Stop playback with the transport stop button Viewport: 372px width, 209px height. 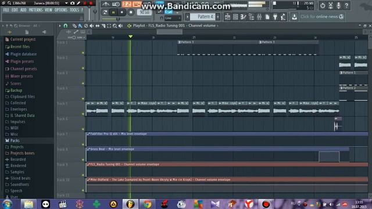pos(122,12)
